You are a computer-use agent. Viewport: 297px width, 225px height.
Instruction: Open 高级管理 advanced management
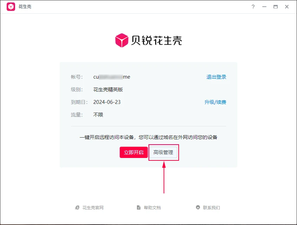163,152
